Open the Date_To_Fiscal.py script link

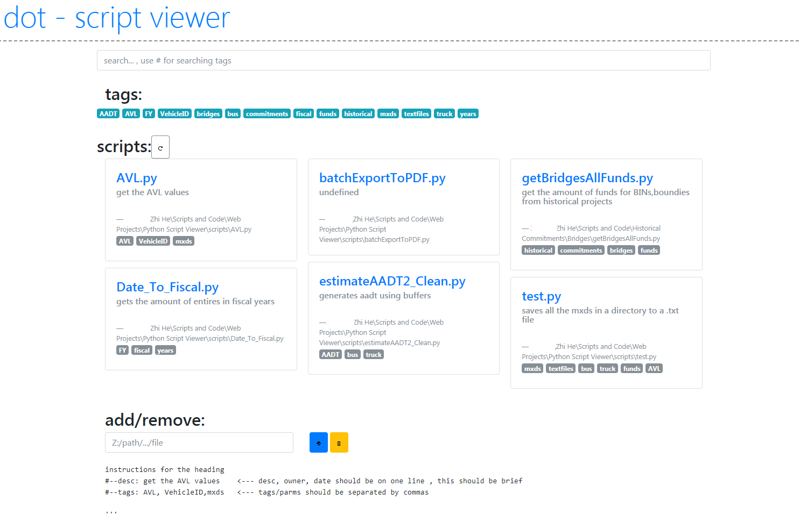click(167, 287)
